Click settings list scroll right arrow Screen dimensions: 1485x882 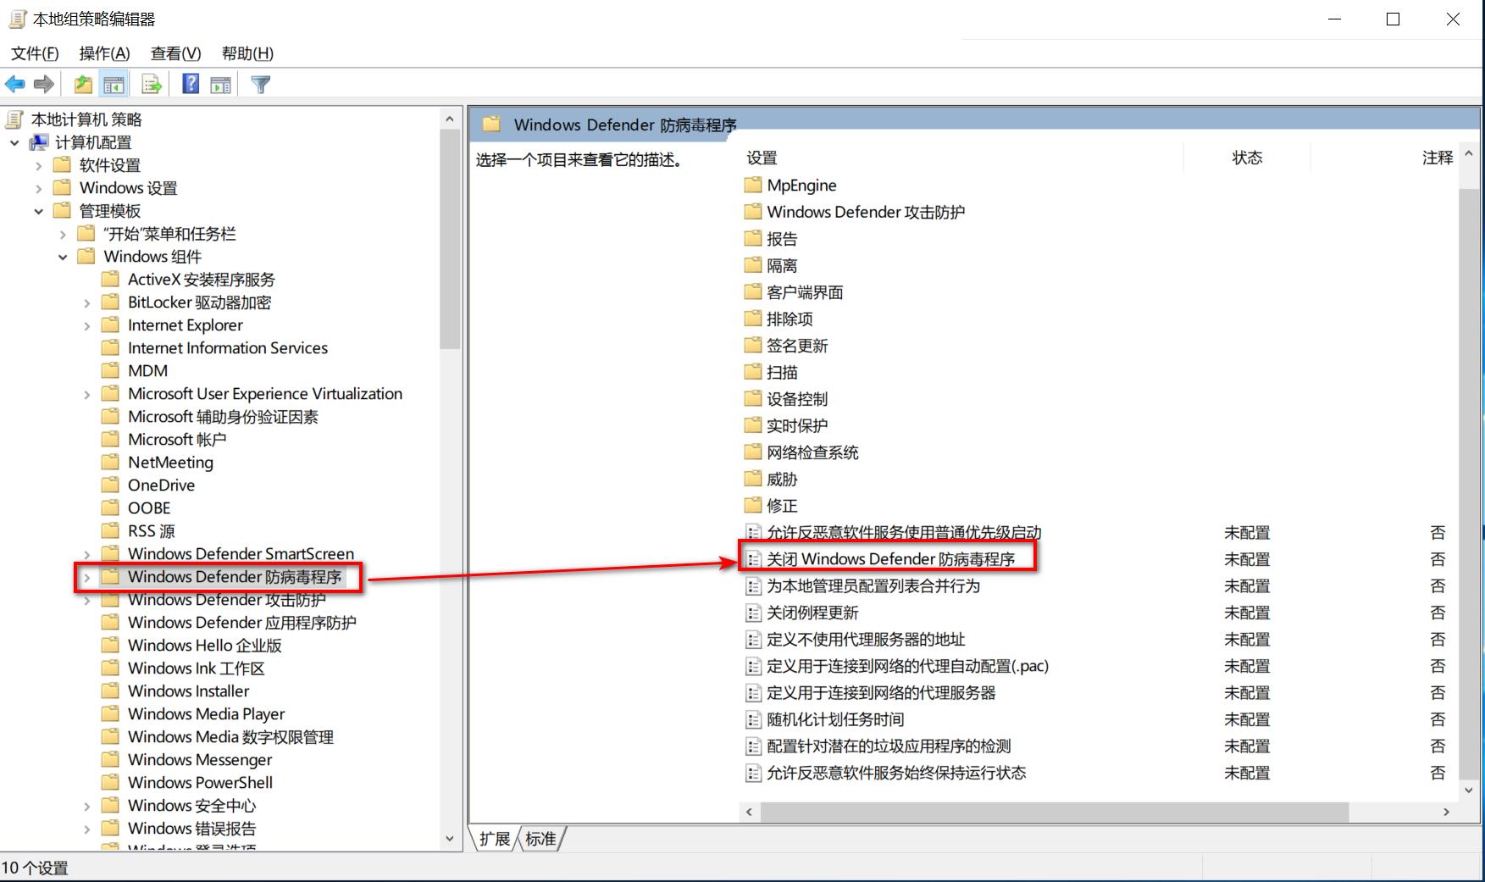pyautogui.click(x=1446, y=812)
